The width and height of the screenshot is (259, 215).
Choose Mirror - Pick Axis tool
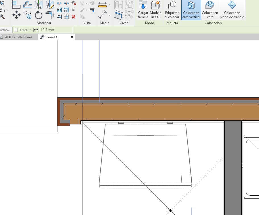click(x=38, y=5)
